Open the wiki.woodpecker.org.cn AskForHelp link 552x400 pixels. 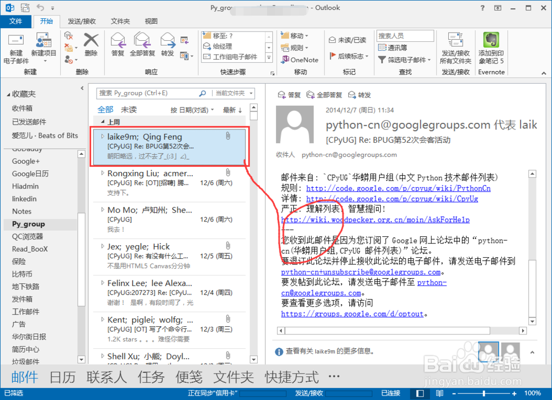375,220
